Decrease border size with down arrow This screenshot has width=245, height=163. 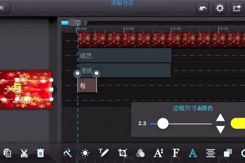pos(220,129)
